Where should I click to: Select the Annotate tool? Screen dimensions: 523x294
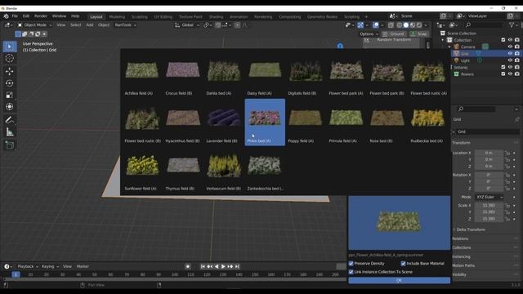coord(10,120)
